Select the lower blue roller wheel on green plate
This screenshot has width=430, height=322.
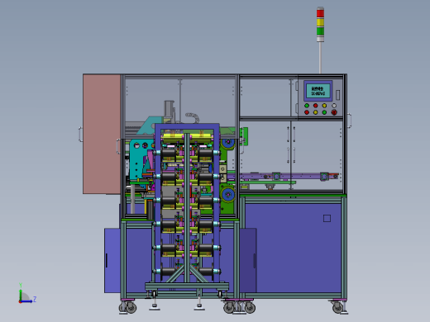(x=228, y=195)
